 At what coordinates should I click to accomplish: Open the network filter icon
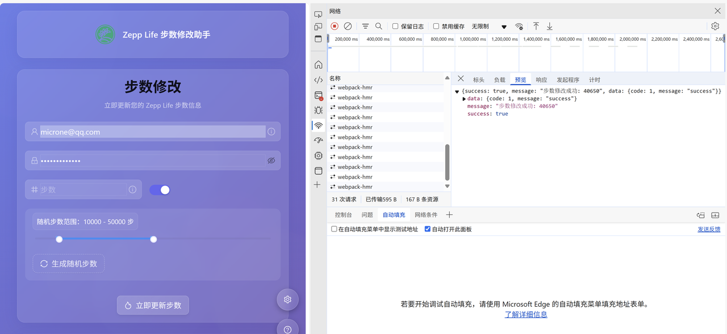(x=365, y=26)
